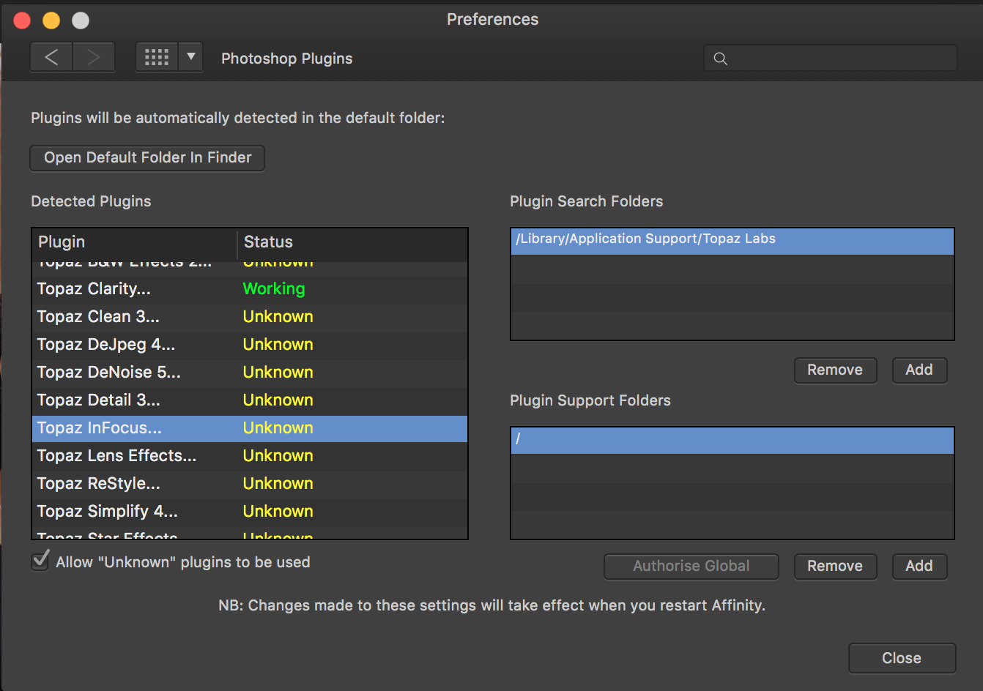
Task: Open the preferences grid dropdown arrow
Action: (190, 57)
